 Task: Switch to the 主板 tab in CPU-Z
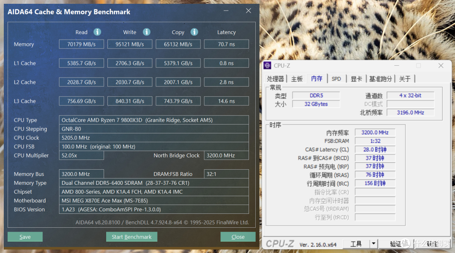[297, 79]
